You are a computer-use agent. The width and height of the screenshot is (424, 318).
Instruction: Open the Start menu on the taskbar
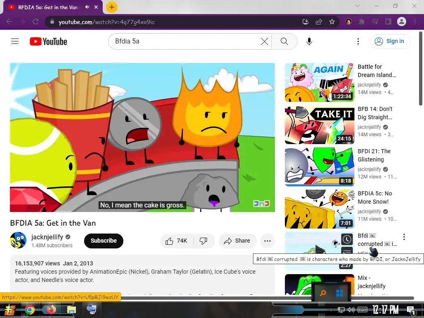click(x=10, y=310)
